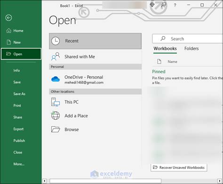Click the Open folder icon in sidebar
Viewport: 223px width, 184px height.
click(8, 54)
